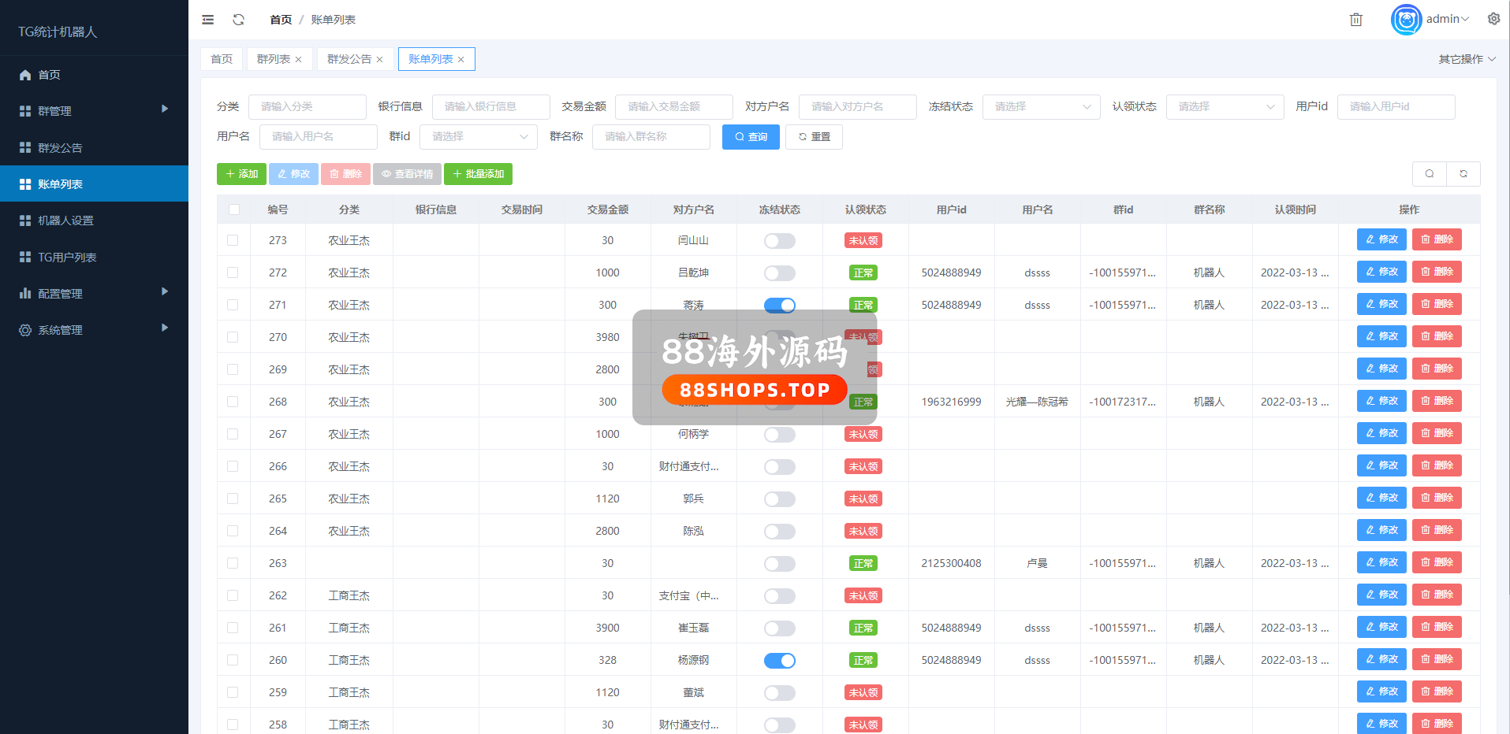The width and height of the screenshot is (1510, 734).
Task: Open the 认领状态 dropdown
Action: pos(1225,107)
